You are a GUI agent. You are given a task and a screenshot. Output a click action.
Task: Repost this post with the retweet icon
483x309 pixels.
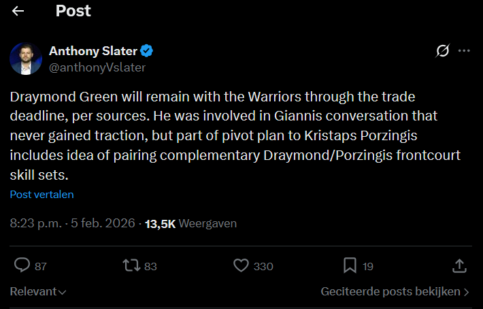(x=129, y=265)
